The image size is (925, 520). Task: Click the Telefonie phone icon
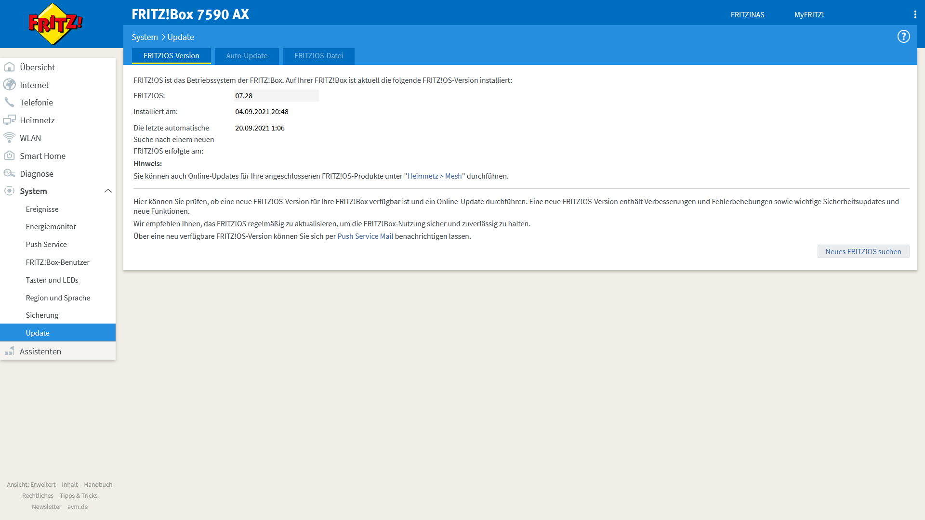(x=9, y=102)
